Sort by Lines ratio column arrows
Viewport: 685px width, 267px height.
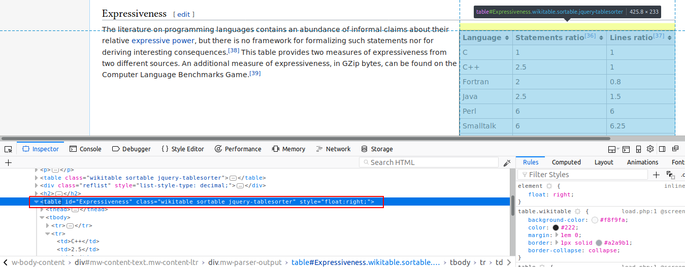(x=670, y=38)
